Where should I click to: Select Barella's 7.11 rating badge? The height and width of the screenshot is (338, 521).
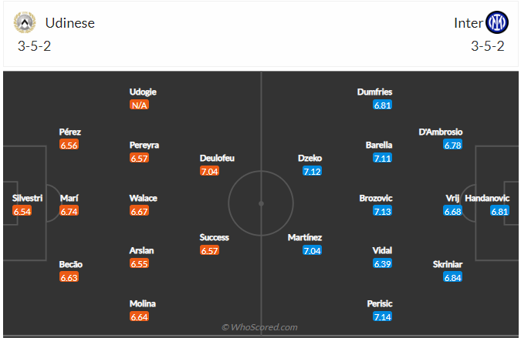point(382,157)
